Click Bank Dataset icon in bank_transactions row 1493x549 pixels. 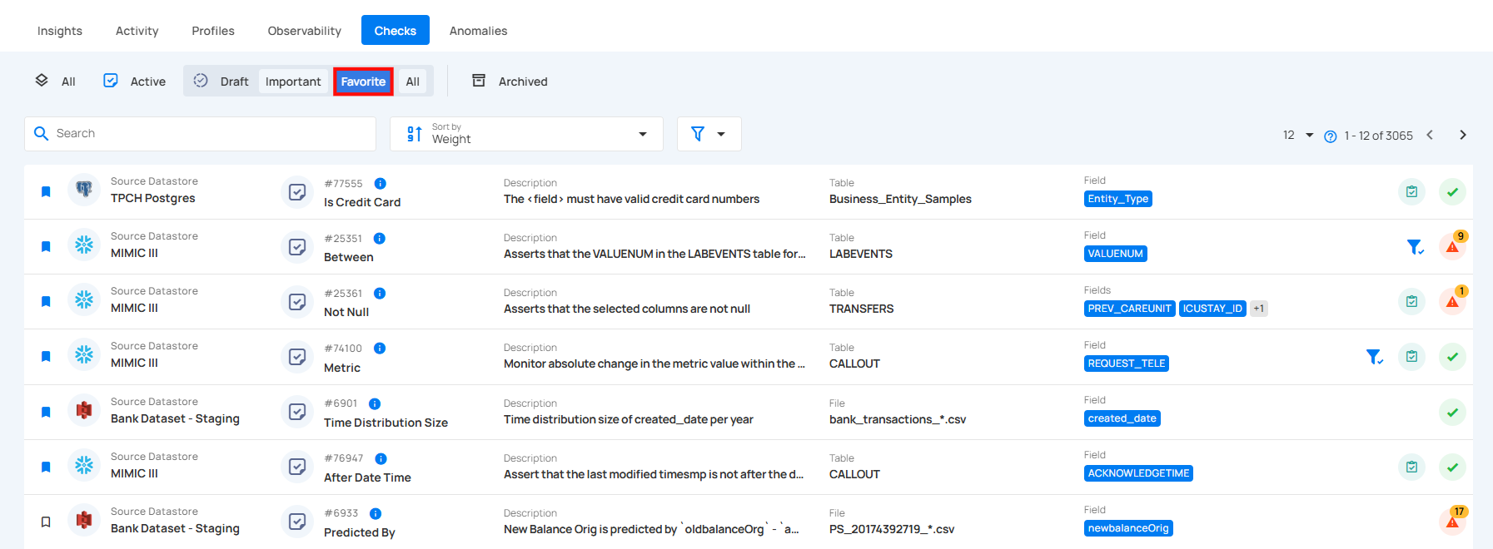coord(84,410)
